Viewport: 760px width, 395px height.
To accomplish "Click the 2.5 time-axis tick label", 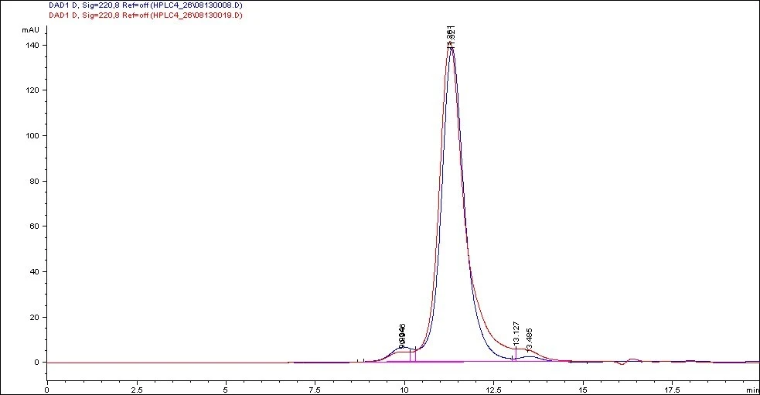I will click(x=137, y=390).
